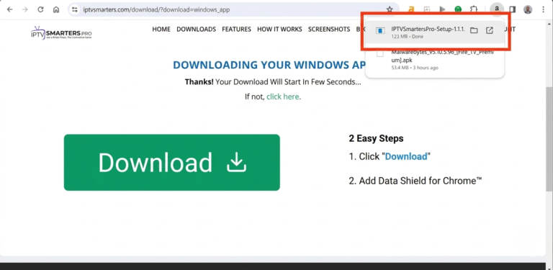The image size is (553, 270).
Task: Open the green circular extension icon
Action: point(458,9)
